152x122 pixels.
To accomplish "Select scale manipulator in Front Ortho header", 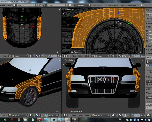I will coord(138,115).
